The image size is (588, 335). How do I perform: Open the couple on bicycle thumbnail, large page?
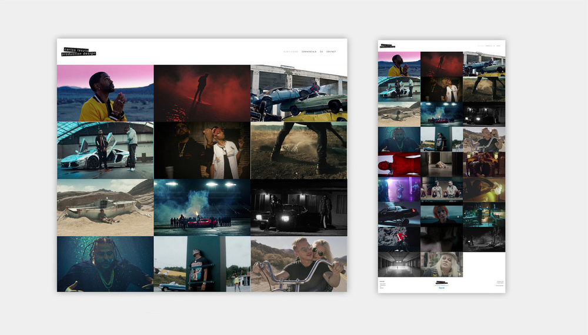(299, 264)
